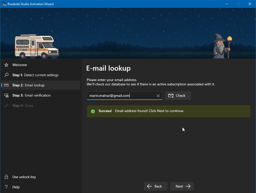Click the Roadside Studio title bar icon
Image resolution: width=256 pixels, height=193 pixels.
(x=4, y=4)
